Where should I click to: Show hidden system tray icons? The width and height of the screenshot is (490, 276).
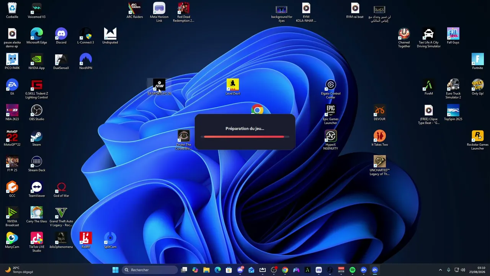440,270
